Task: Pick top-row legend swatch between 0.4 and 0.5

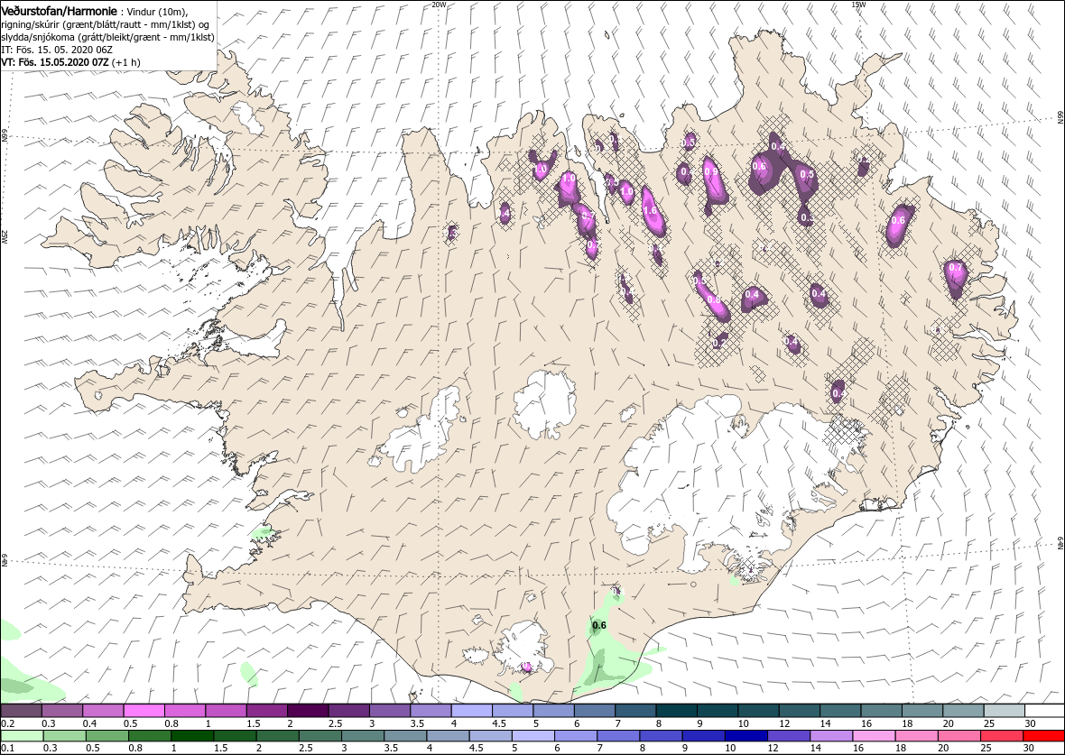Action: pos(103,710)
